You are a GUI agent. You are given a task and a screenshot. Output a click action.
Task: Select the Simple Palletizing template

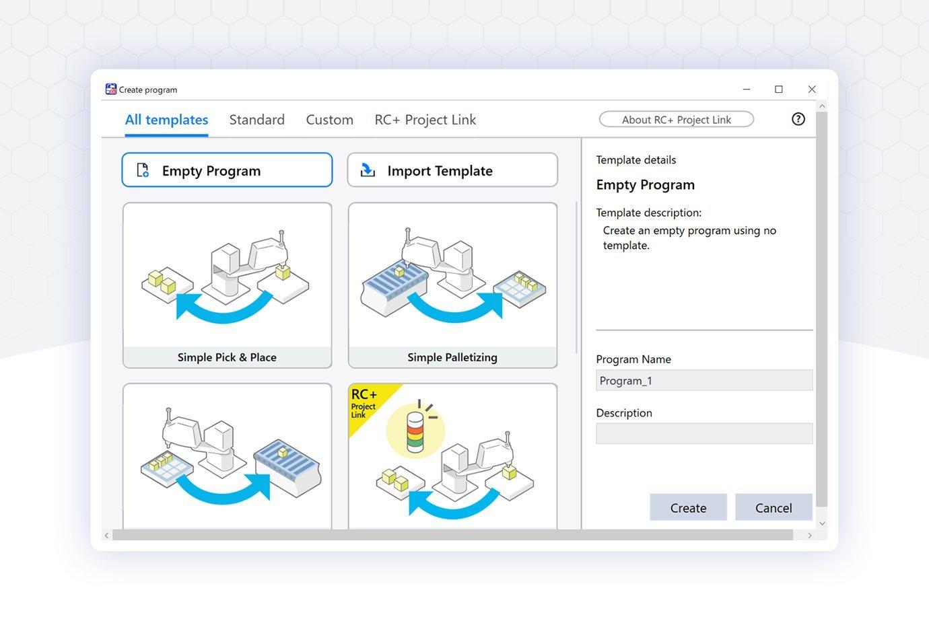[452, 285]
